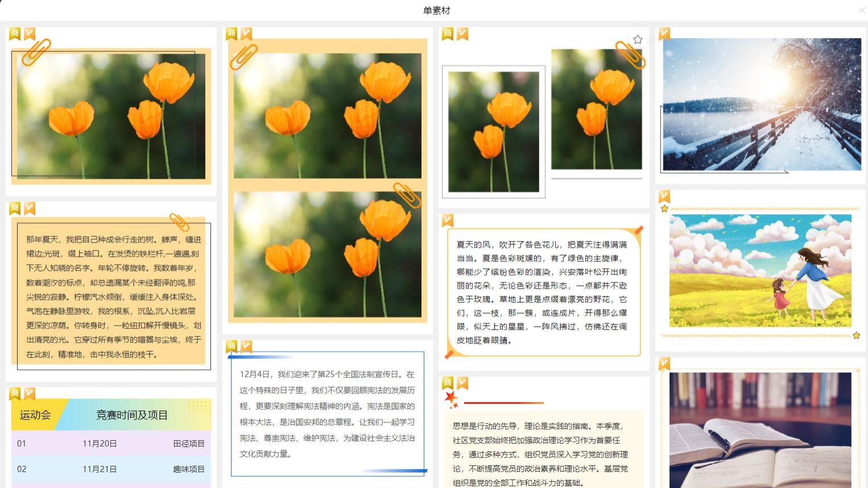This screenshot has height=488, width=868.
Task: Select the 12月4日 blue-border text template
Action: (328, 414)
